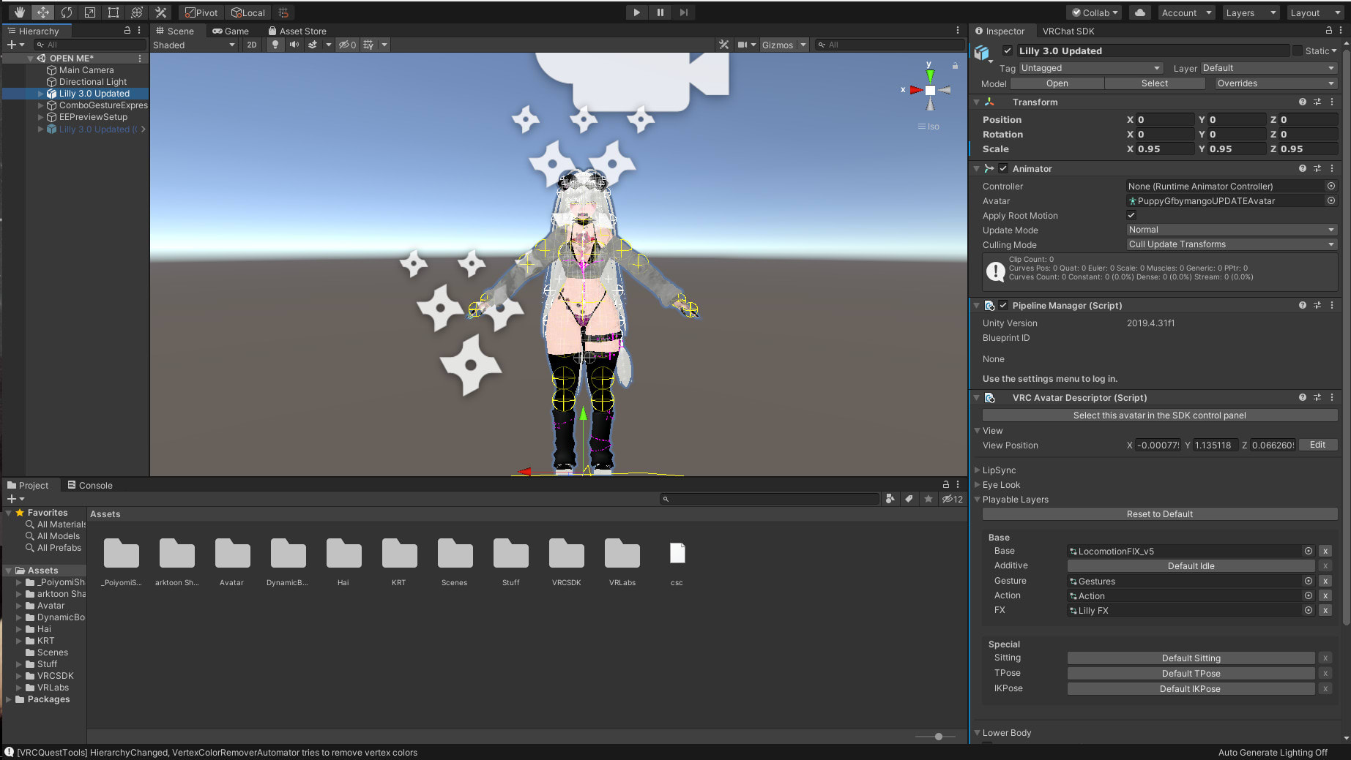Select the Hand tool in toolbar
The image size is (1351, 760).
click(19, 12)
